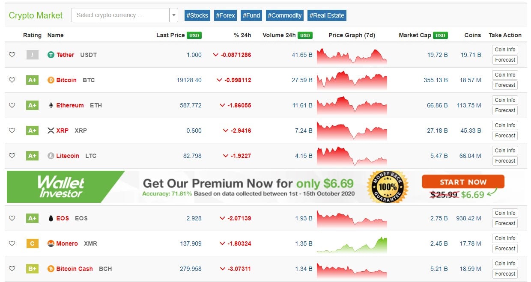
Task: Open the Bitcoin name link
Action: 66,80
